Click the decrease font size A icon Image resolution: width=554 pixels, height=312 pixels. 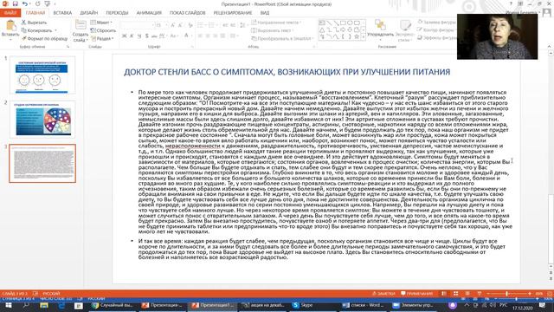pos(180,25)
